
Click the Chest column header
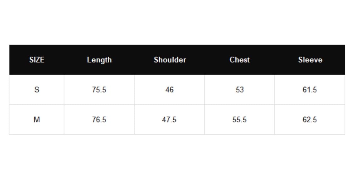[x=239, y=60]
